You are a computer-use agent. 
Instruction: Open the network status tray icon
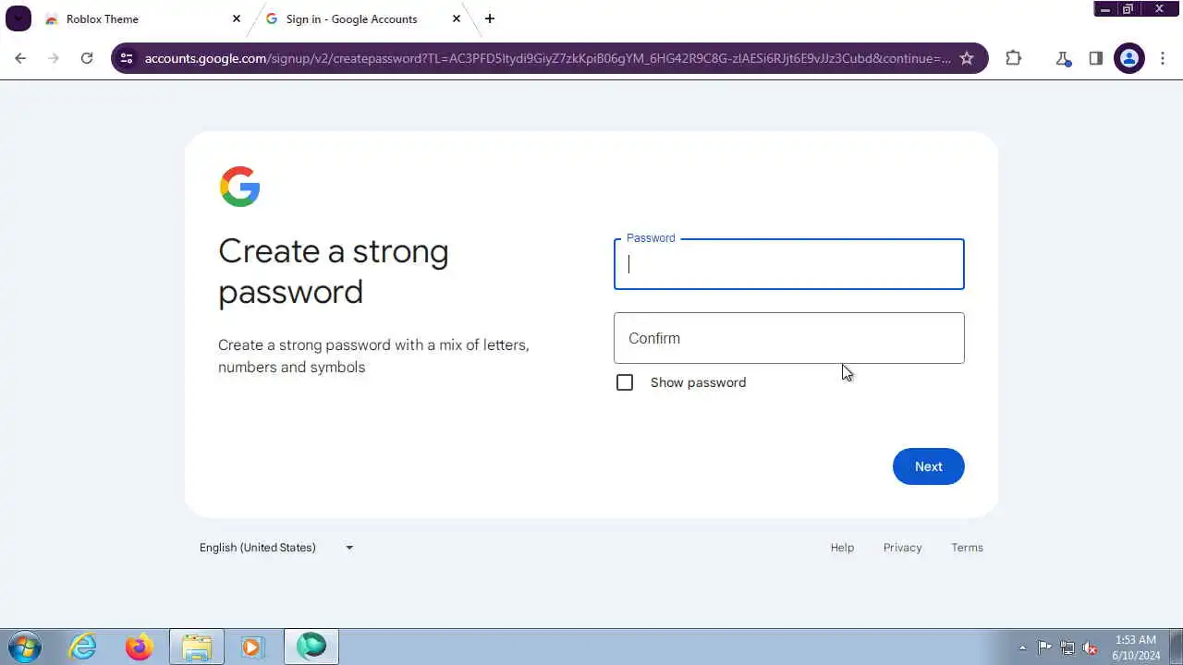click(x=1067, y=647)
